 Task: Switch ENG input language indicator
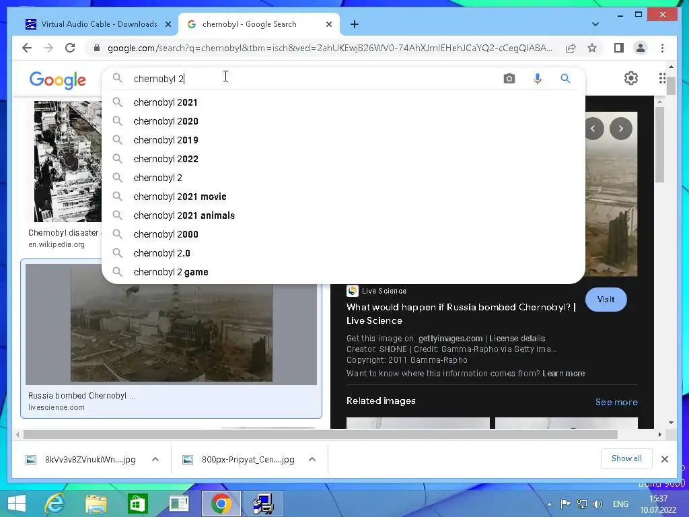(x=620, y=504)
